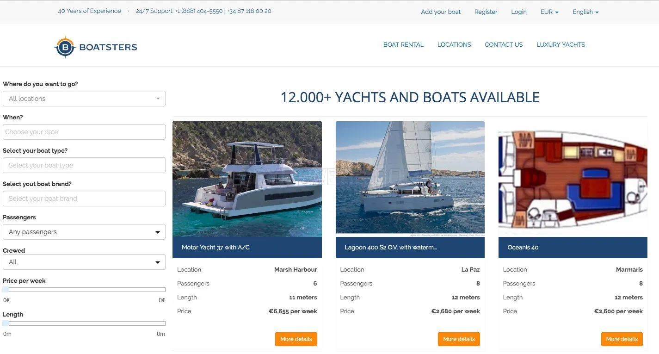Image resolution: width=659 pixels, height=354 pixels.
Task: Click the Price per week slider handle
Action: point(6,290)
